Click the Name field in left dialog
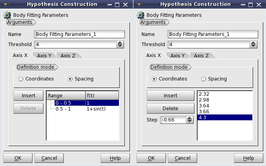 click(79, 34)
